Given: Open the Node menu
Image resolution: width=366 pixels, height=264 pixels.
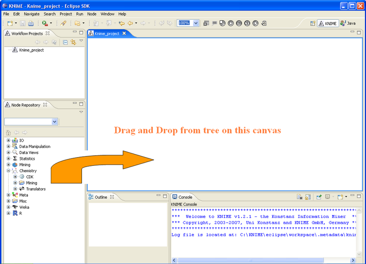Looking at the screenshot, I should tap(92, 14).
